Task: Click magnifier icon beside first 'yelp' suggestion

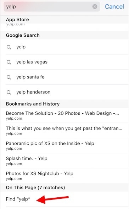Action: pyautogui.click(x=9, y=47)
